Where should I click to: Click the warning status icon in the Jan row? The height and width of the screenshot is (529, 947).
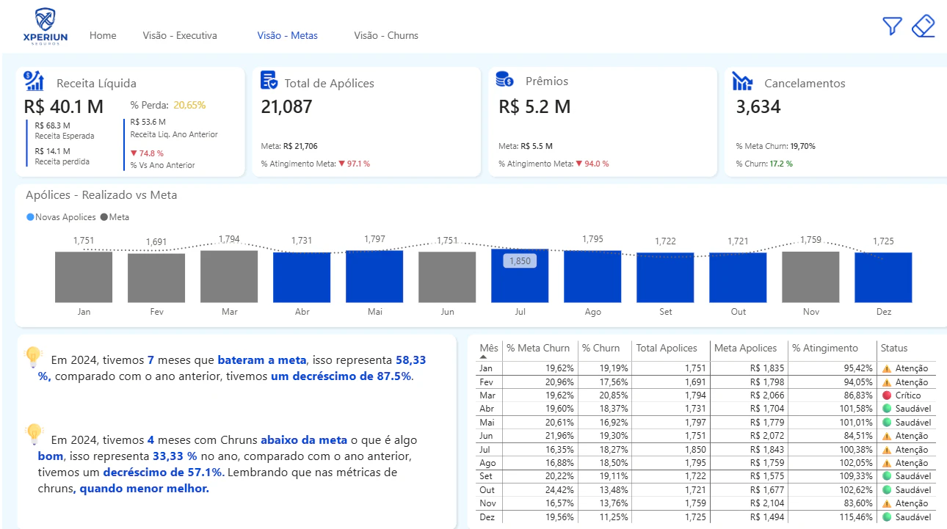(886, 368)
